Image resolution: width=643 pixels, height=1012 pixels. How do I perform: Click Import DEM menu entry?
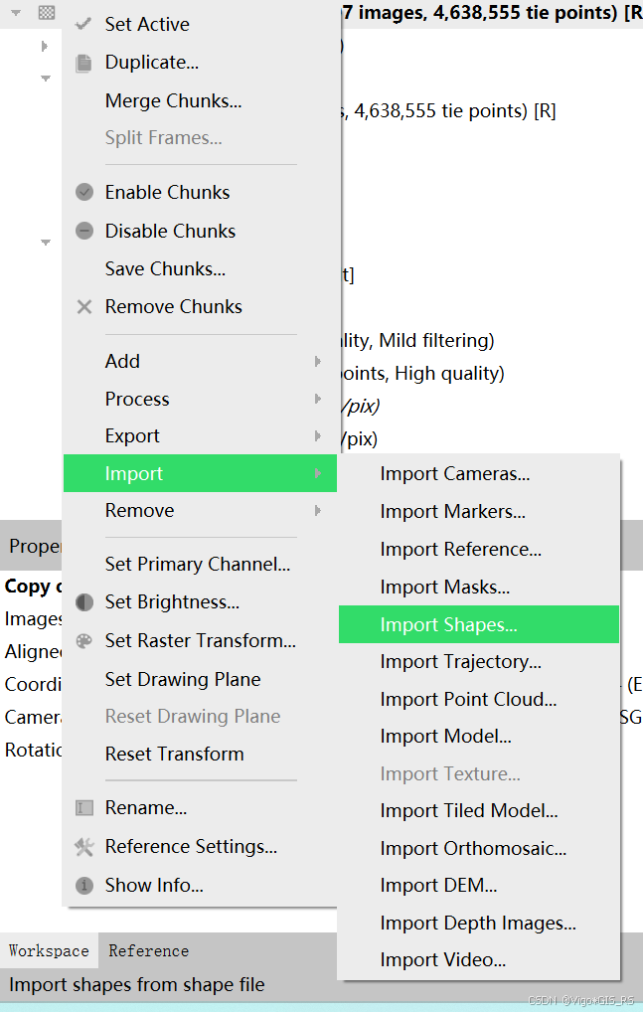[x=438, y=886]
